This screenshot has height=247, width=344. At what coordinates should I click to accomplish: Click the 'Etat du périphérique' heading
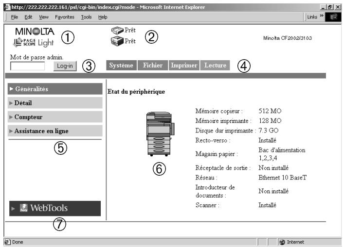click(x=136, y=92)
